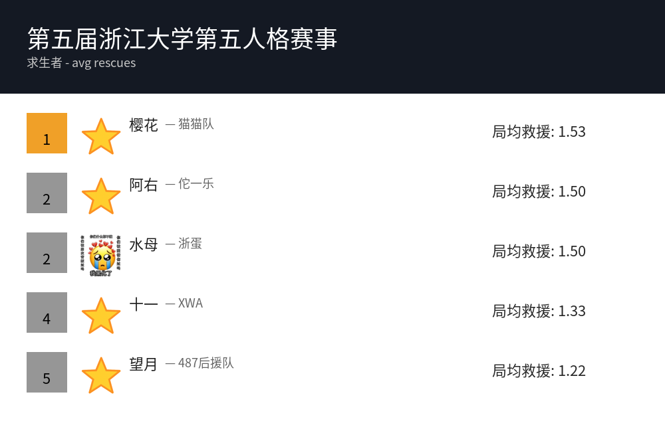Click rank 2 badge in 阿右's row
This screenshot has width=665, height=445.
(x=47, y=193)
